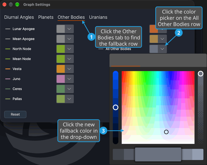
Task: Open the Planets tab
Action: tap(46, 17)
